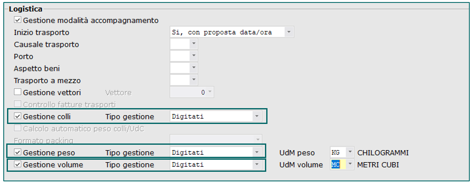Expand the UdM volume MC dropdown arrow

click(350, 165)
